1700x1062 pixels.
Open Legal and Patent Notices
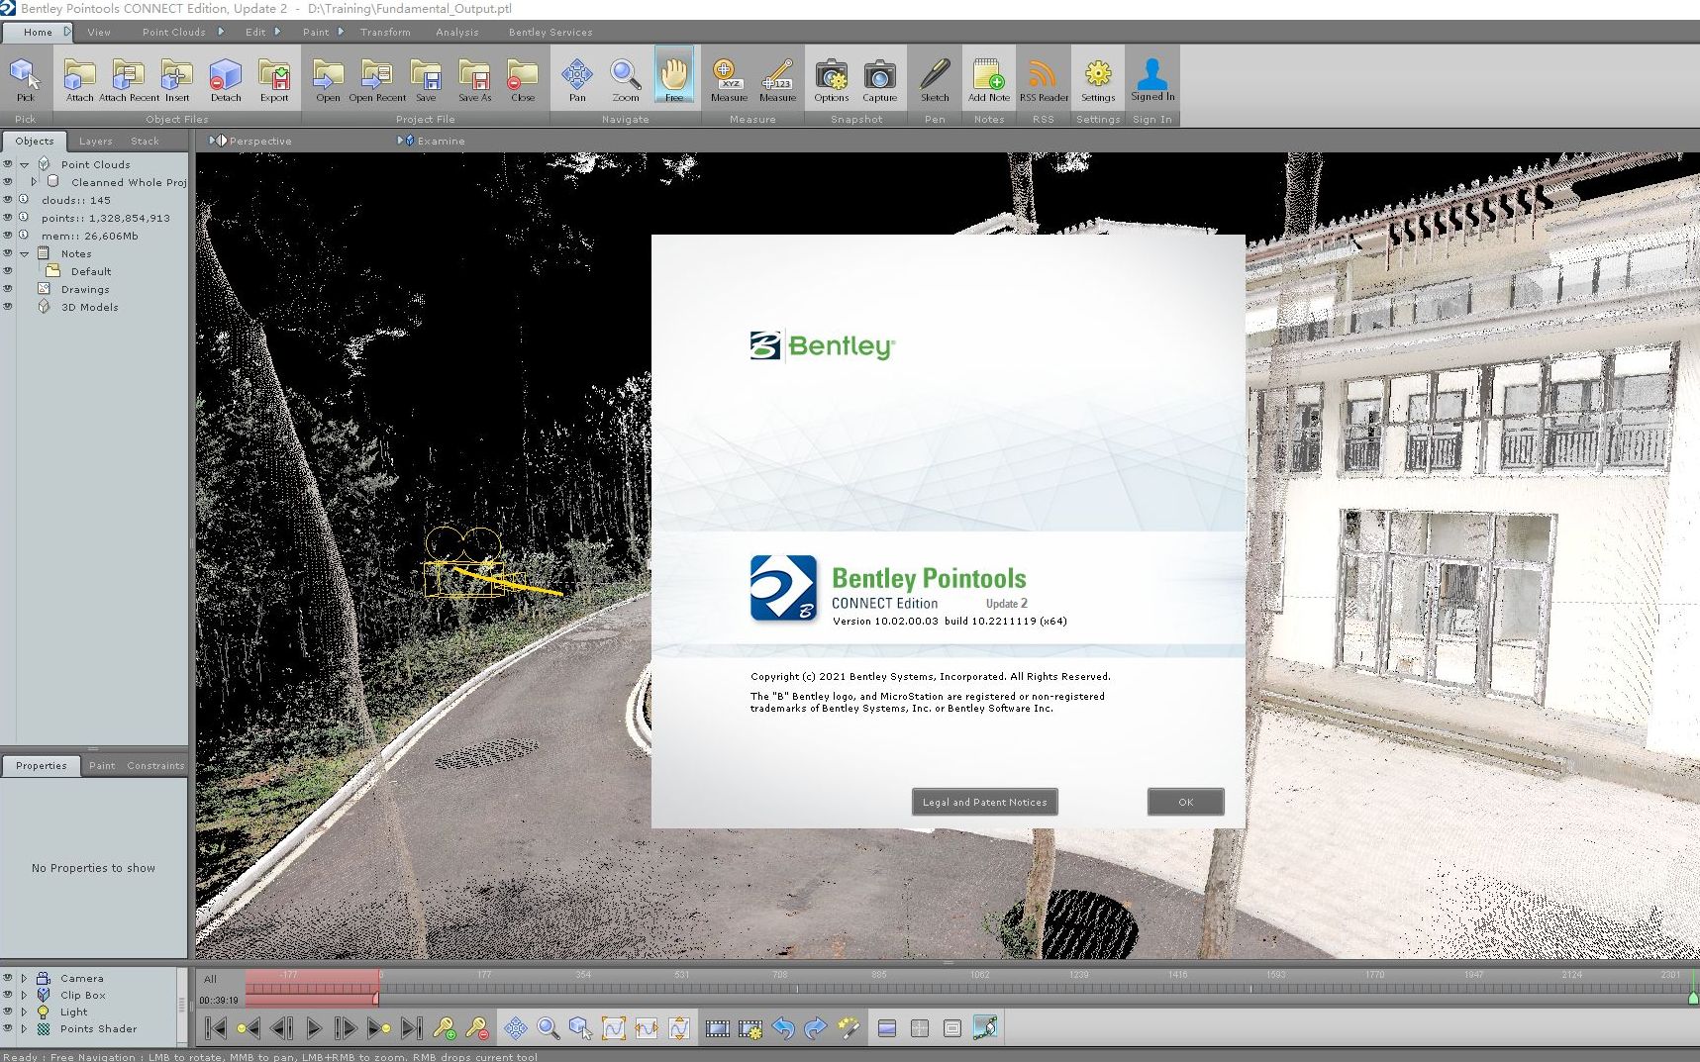pos(984,802)
